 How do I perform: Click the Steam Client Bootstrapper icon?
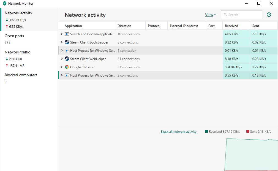67,42
